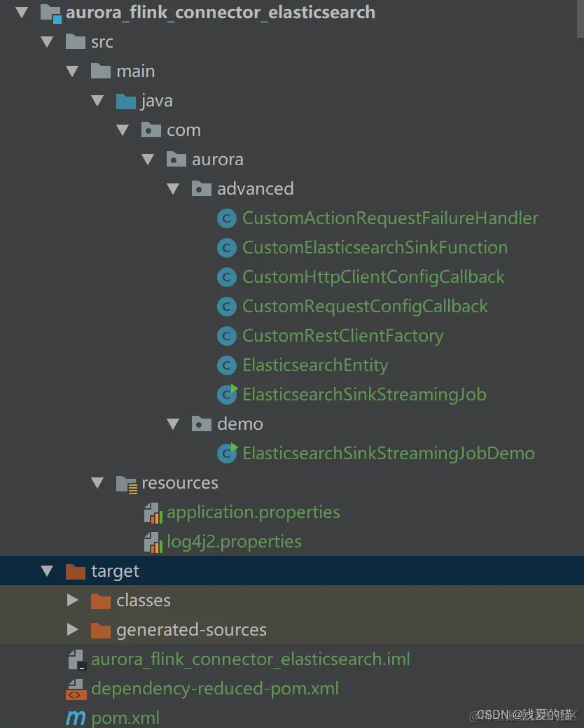Collapse the src folder arrow
The height and width of the screenshot is (728, 584).
click(47, 42)
